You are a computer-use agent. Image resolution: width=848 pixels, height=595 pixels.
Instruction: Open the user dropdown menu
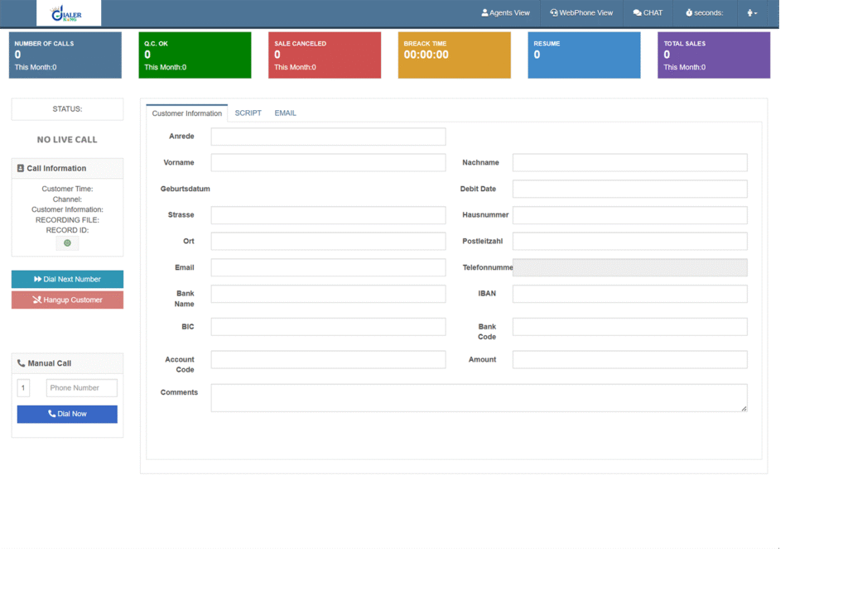tap(752, 13)
